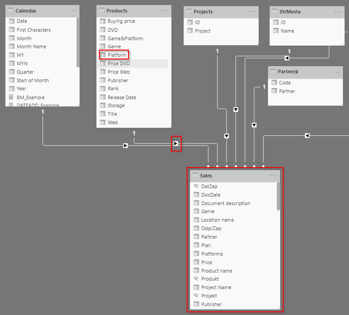This screenshot has width=349, height=315.
Task: Select the Release Date field in Products
Action: (x=122, y=97)
